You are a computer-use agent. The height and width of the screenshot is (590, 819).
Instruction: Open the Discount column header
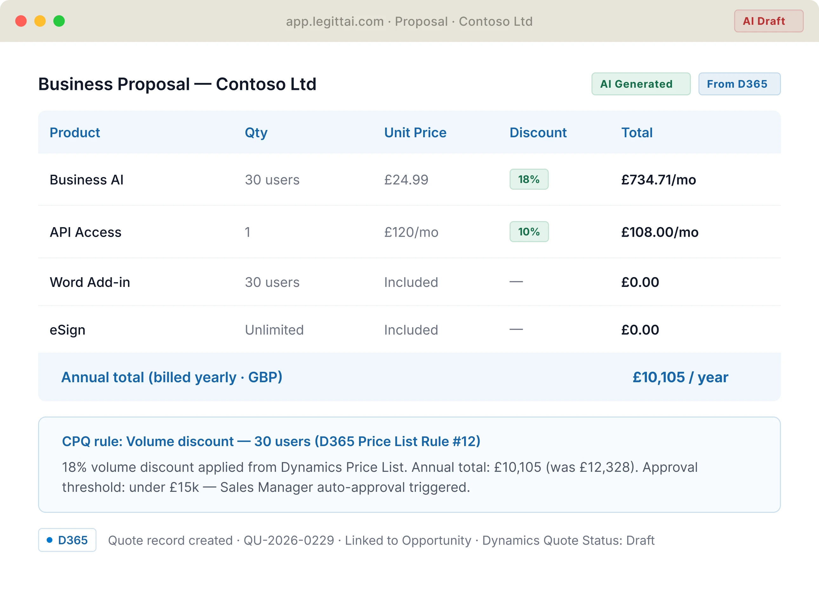[x=538, y=133]
